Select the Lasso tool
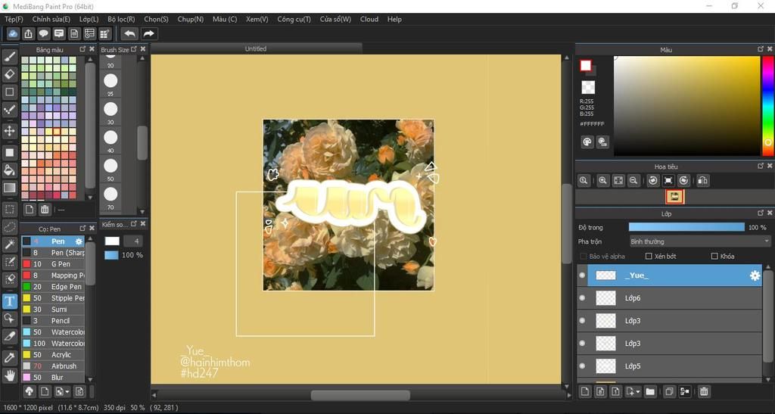 click(x=9, y=227)
